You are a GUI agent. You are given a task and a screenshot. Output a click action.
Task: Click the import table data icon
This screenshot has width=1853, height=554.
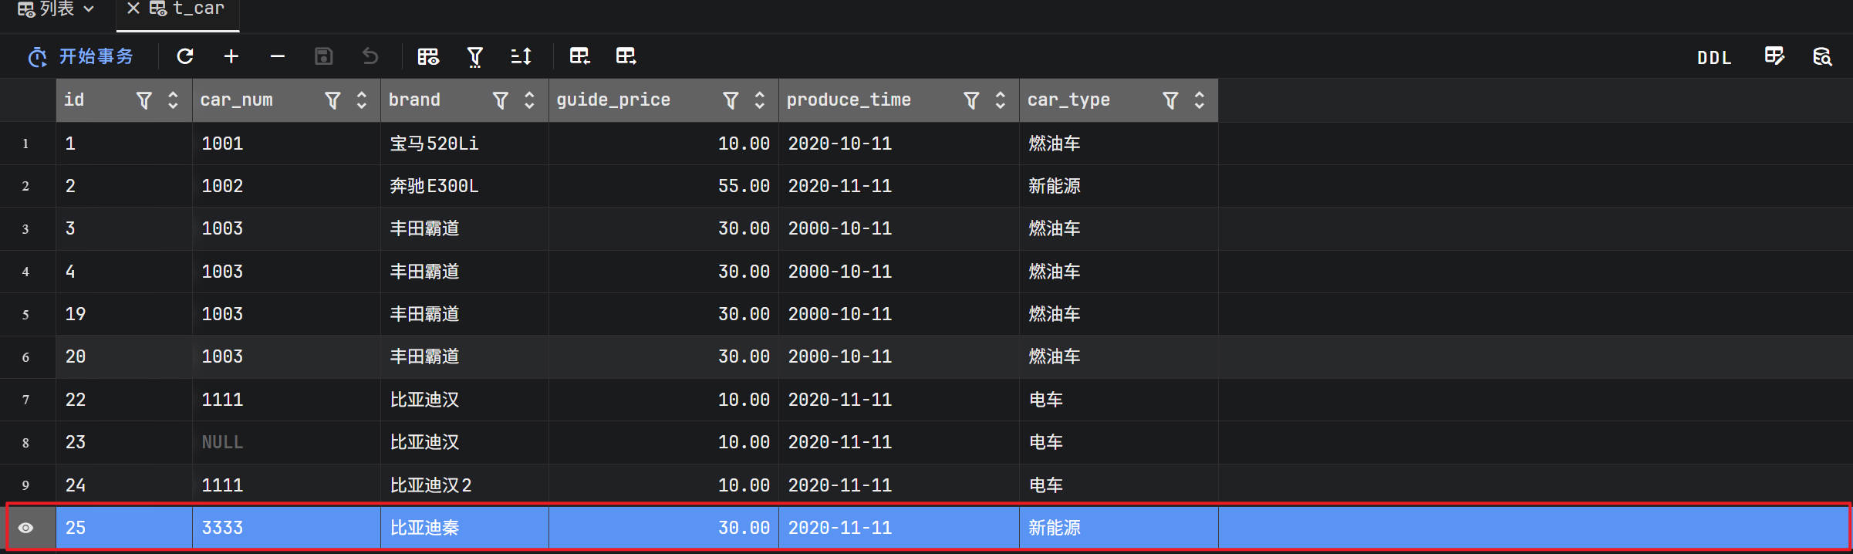[x=579, y=56]
